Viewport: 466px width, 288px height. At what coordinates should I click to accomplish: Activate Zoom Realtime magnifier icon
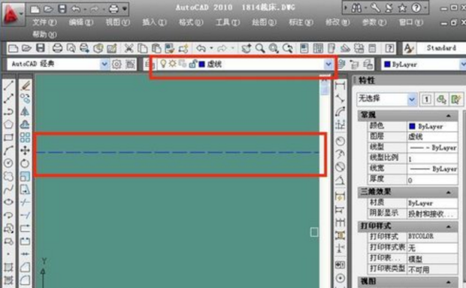260,48
